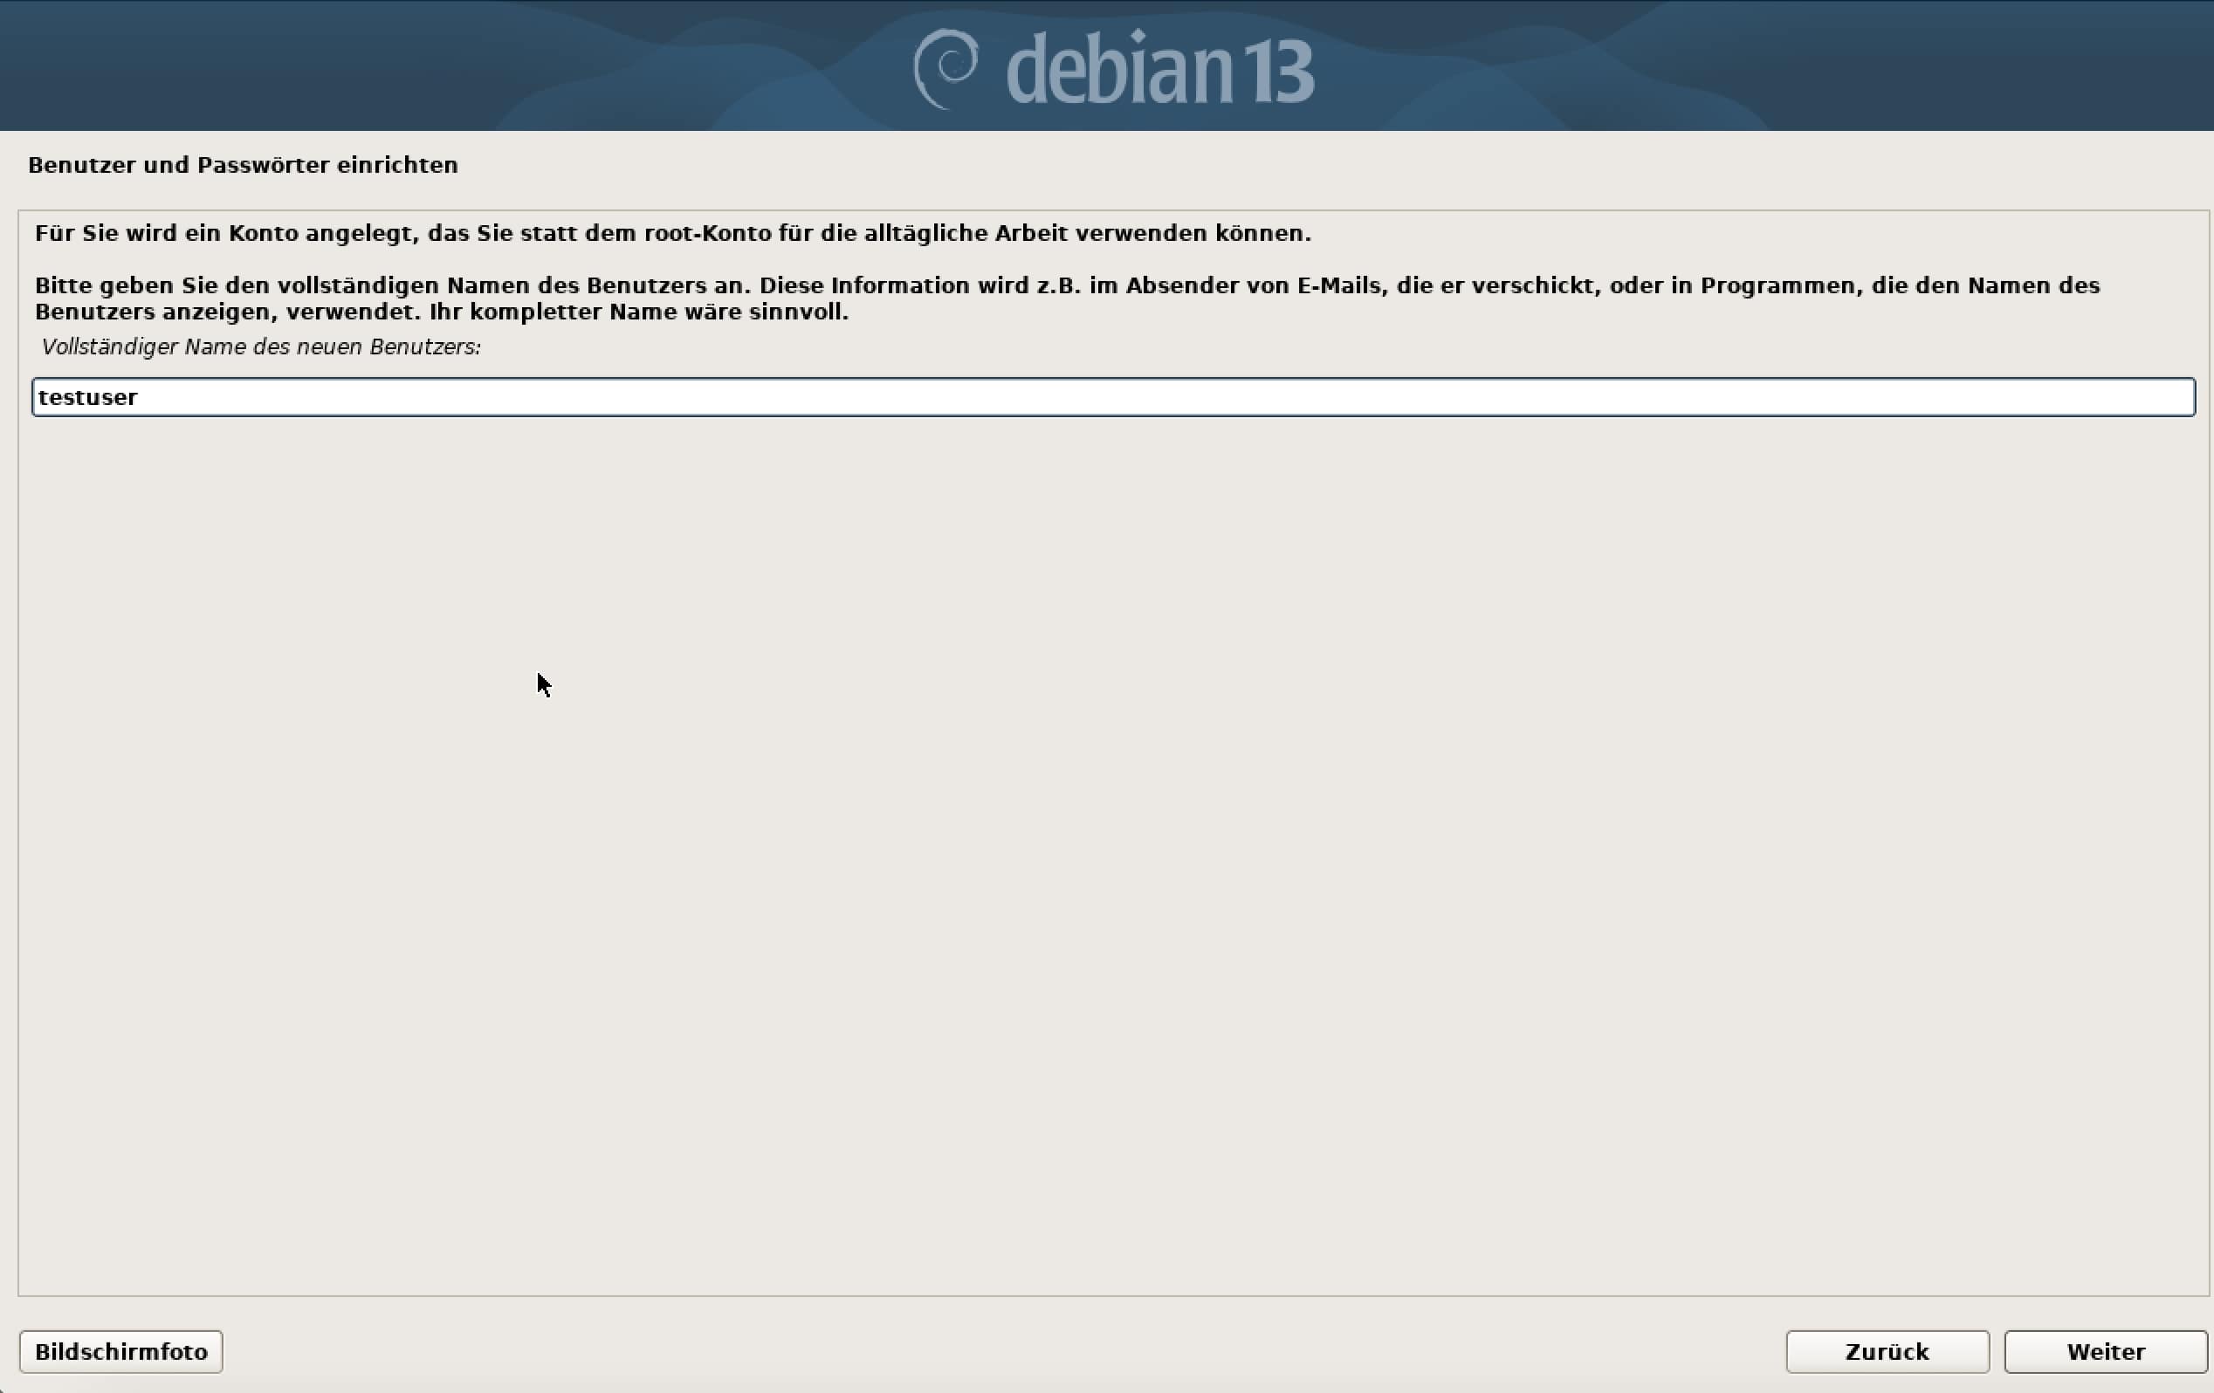Place cursor on the "testuser" text

(88, 397)
